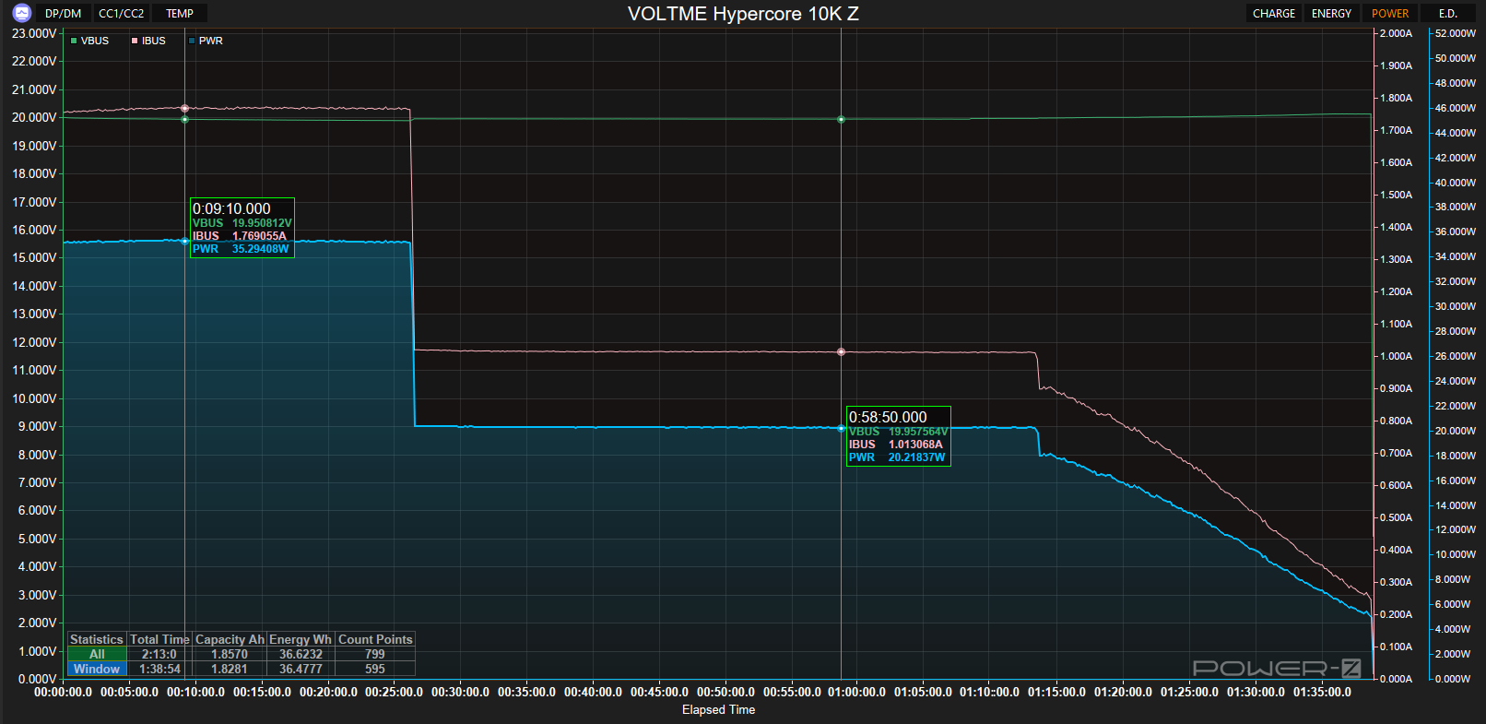Click the PWR marker on the second cursor
Viewport: 1486px width, 724px height.
pos(841,428)
